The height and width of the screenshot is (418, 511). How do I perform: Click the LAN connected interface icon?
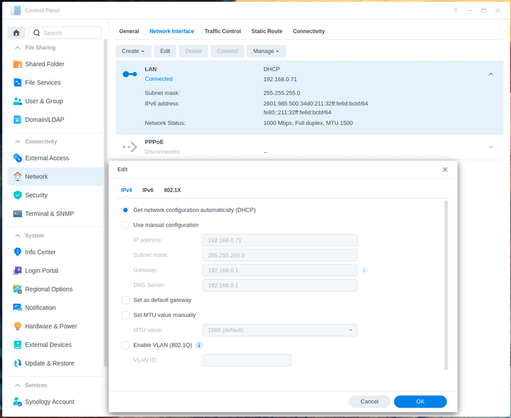pos(129,74)
